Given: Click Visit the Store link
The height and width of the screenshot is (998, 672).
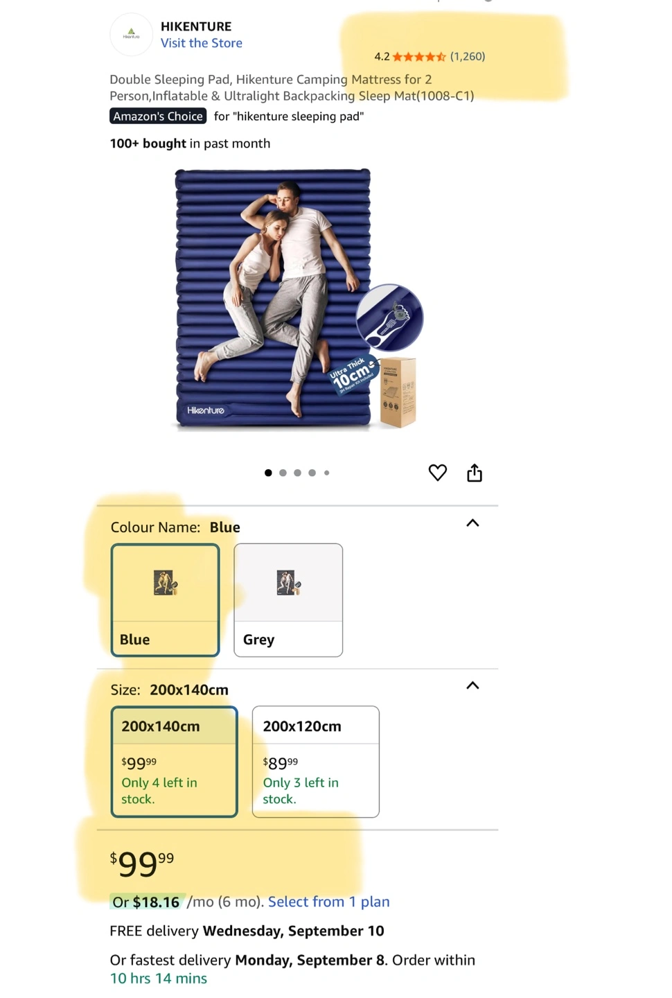Looking at the screenshot, I should click(202, 43).
